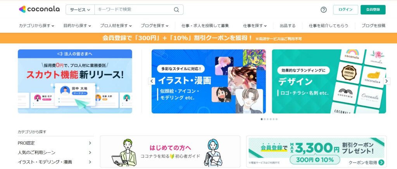Click the coconala logo

pos(39,9)
